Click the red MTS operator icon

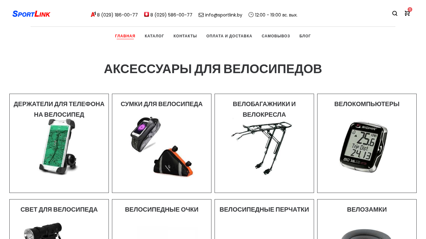click(147, 14)
